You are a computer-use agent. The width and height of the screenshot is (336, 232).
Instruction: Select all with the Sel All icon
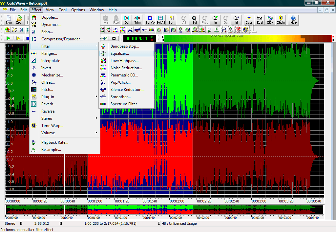click(161, 20)
